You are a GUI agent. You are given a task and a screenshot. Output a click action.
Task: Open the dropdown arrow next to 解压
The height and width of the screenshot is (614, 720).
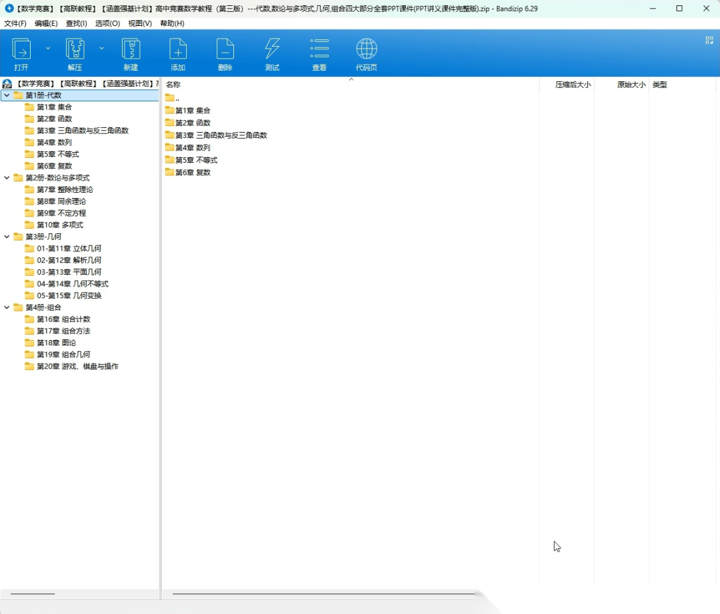(101, 48)
